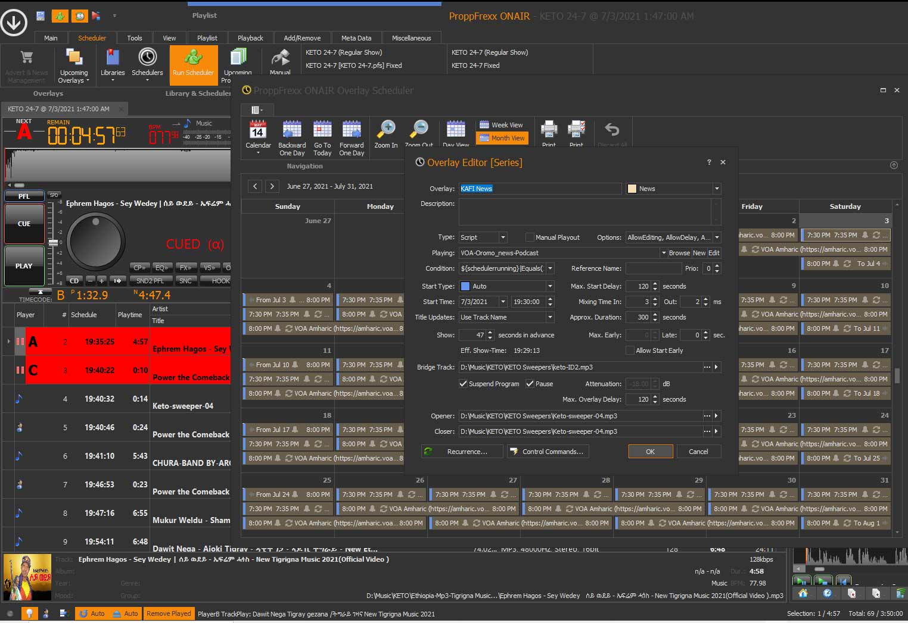The image size is (908, 623).
Task: Open Overlay Editor help question mark
Action: coord(709,162)
